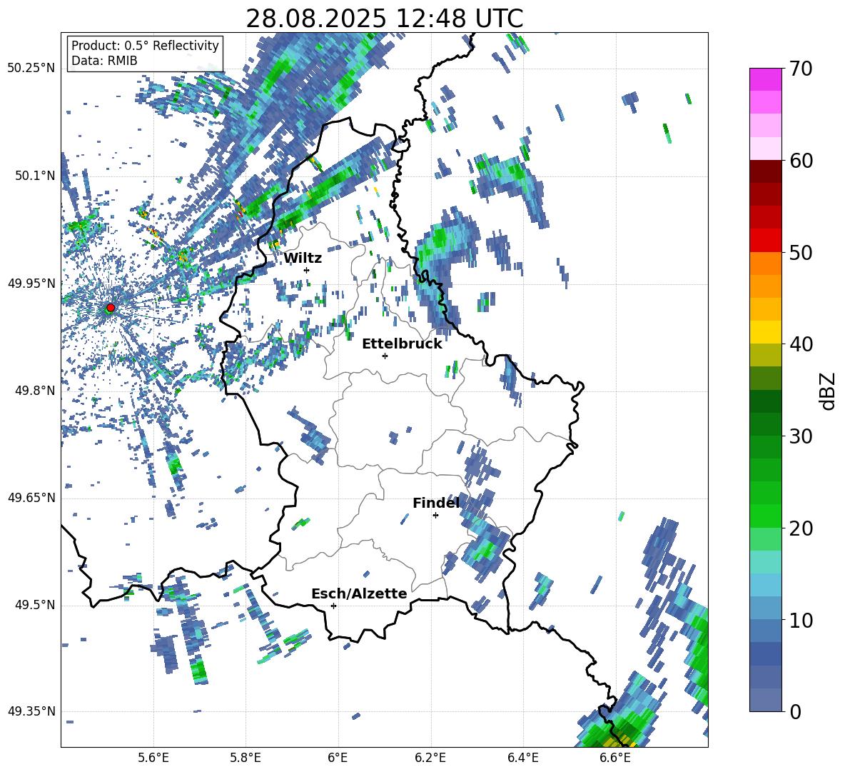
Task: Click the colorbar tick label 70
Action: [801, 69]
